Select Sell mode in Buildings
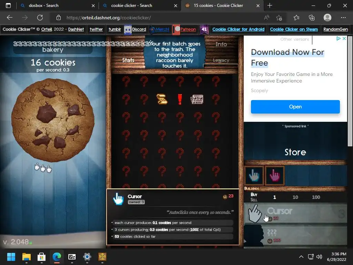This screenshot has width=353, height=265. point(254,200)
